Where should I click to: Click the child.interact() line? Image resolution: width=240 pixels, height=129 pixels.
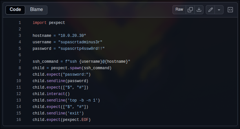click(x=51, y=94)
